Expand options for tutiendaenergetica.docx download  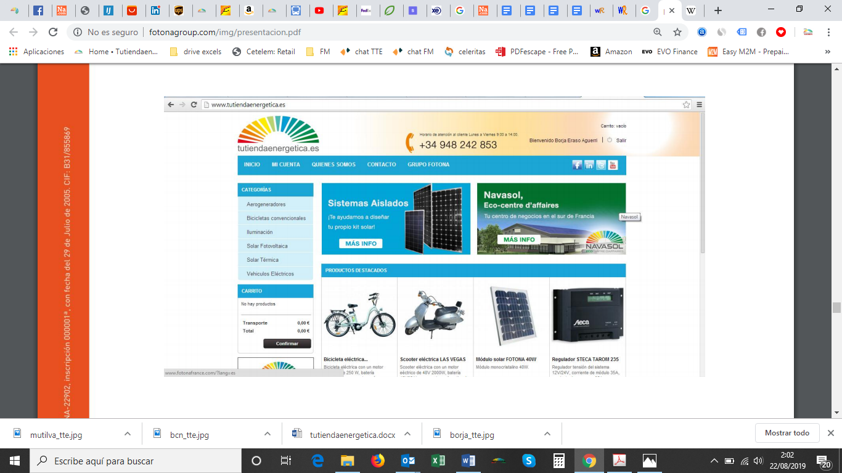[407, 434]
